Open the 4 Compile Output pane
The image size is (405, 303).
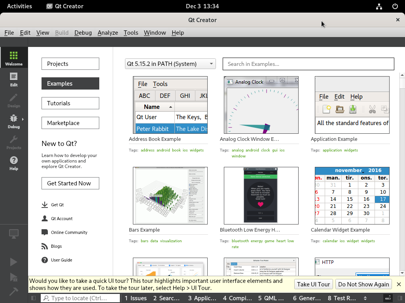[237, 298]
